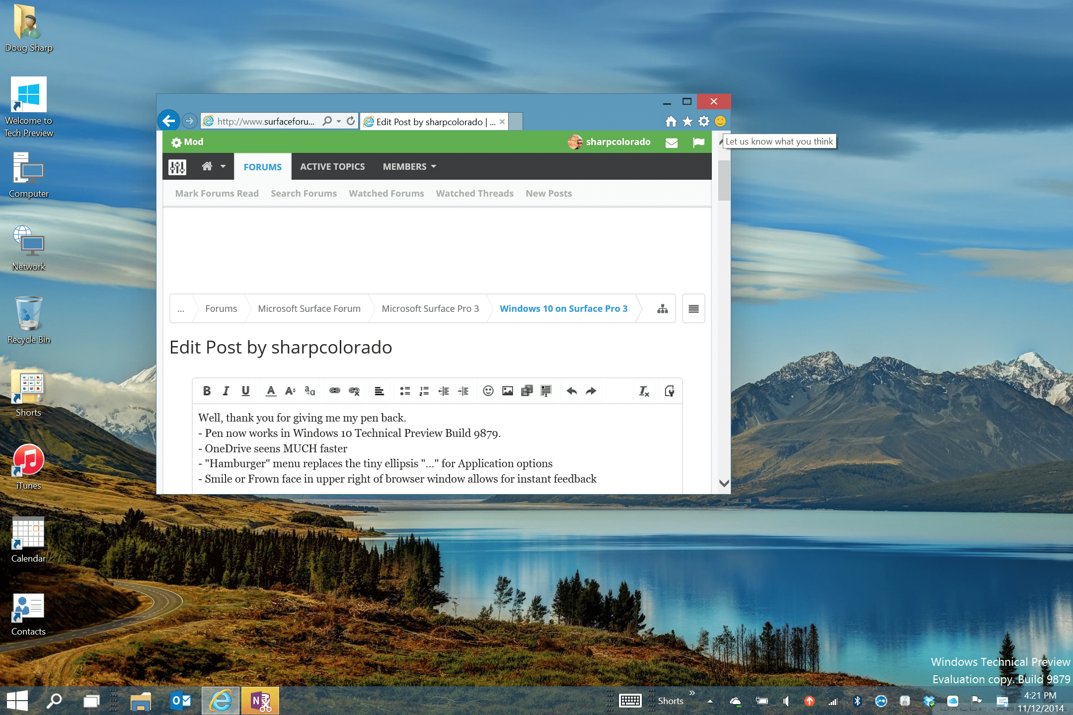This screenshot has width=1073, height=715.
Task: Click the unlink icon in editor toolbar
Action: (354, 391)
